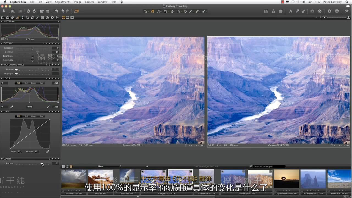Viewport: 352px width, 198px height.
Task: Collapse the Exposure panel
Action: pyautogui.click(x=2, y=43)
